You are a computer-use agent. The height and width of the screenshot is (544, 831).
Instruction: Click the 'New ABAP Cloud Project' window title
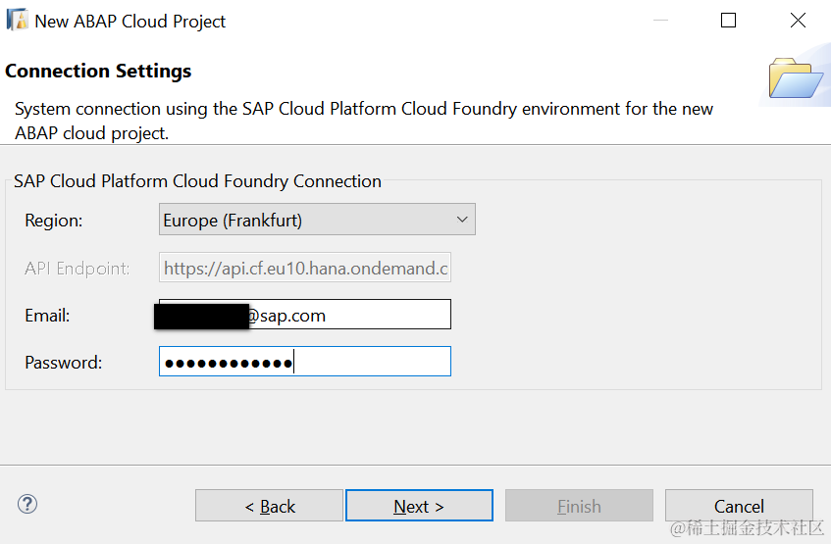pyautogui.click(x=130, y=22)
